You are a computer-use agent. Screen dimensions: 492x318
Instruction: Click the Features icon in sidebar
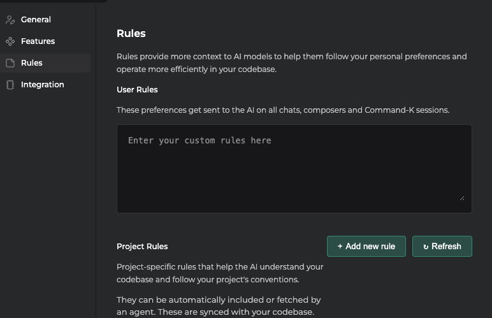10,41
